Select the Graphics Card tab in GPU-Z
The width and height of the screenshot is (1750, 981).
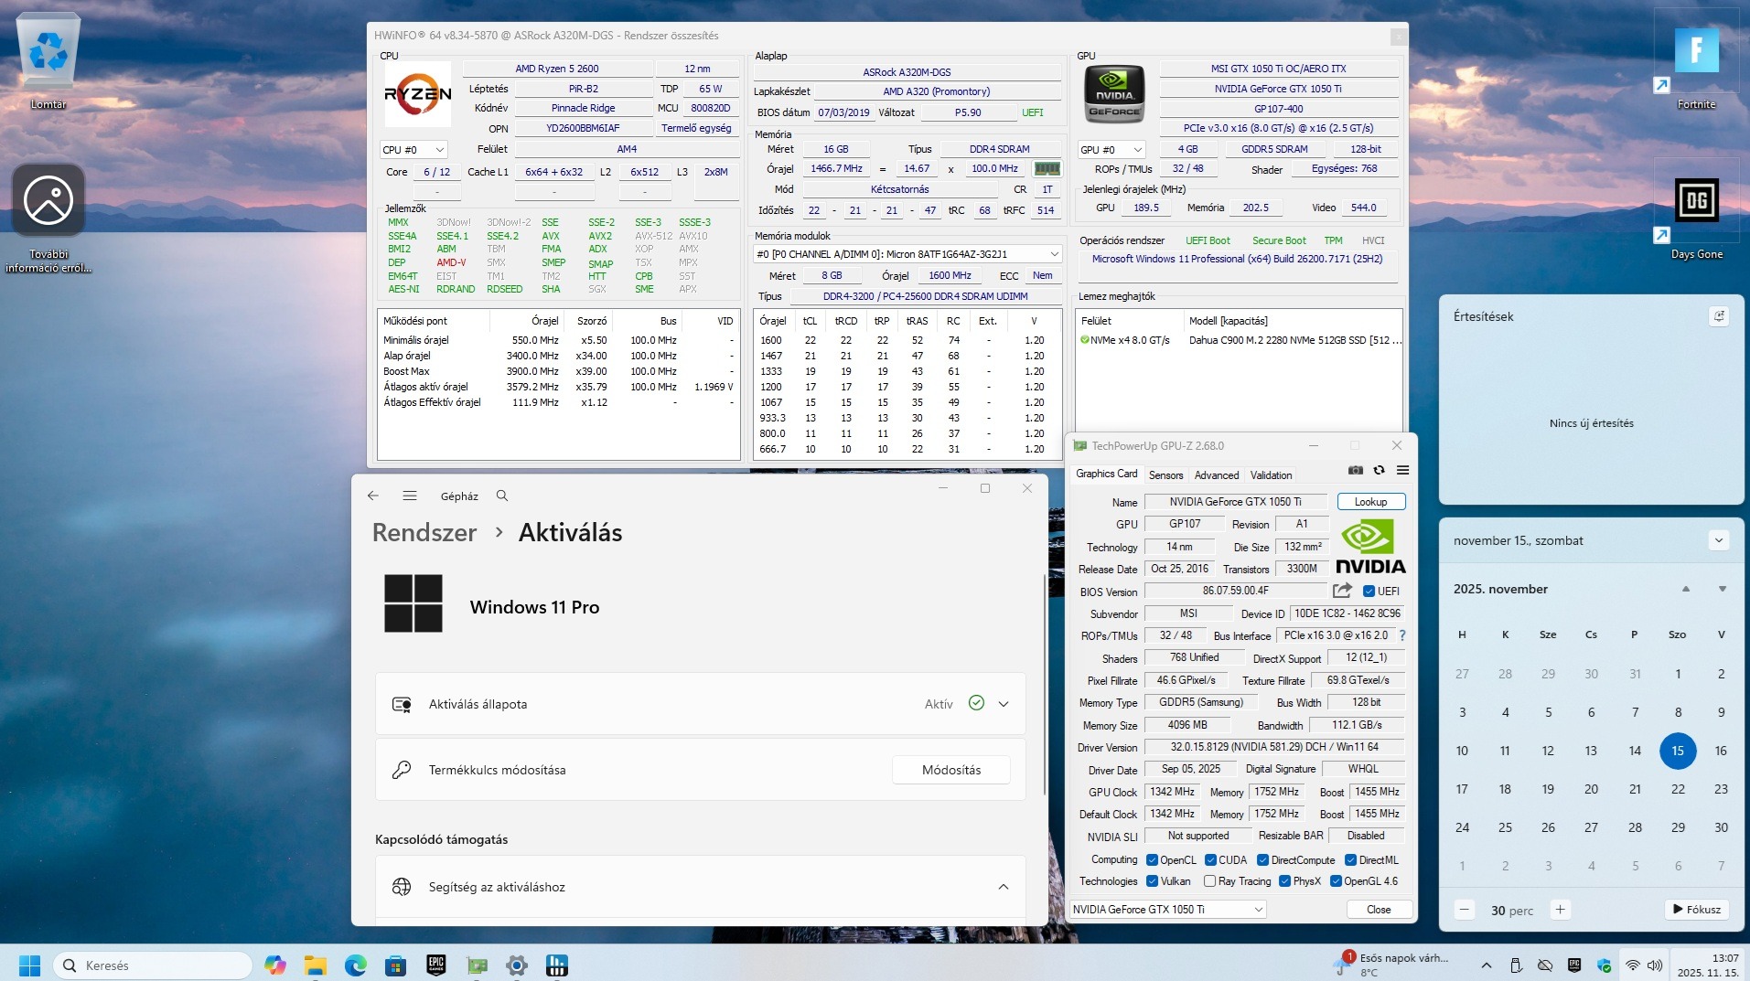coord(1107,474)
